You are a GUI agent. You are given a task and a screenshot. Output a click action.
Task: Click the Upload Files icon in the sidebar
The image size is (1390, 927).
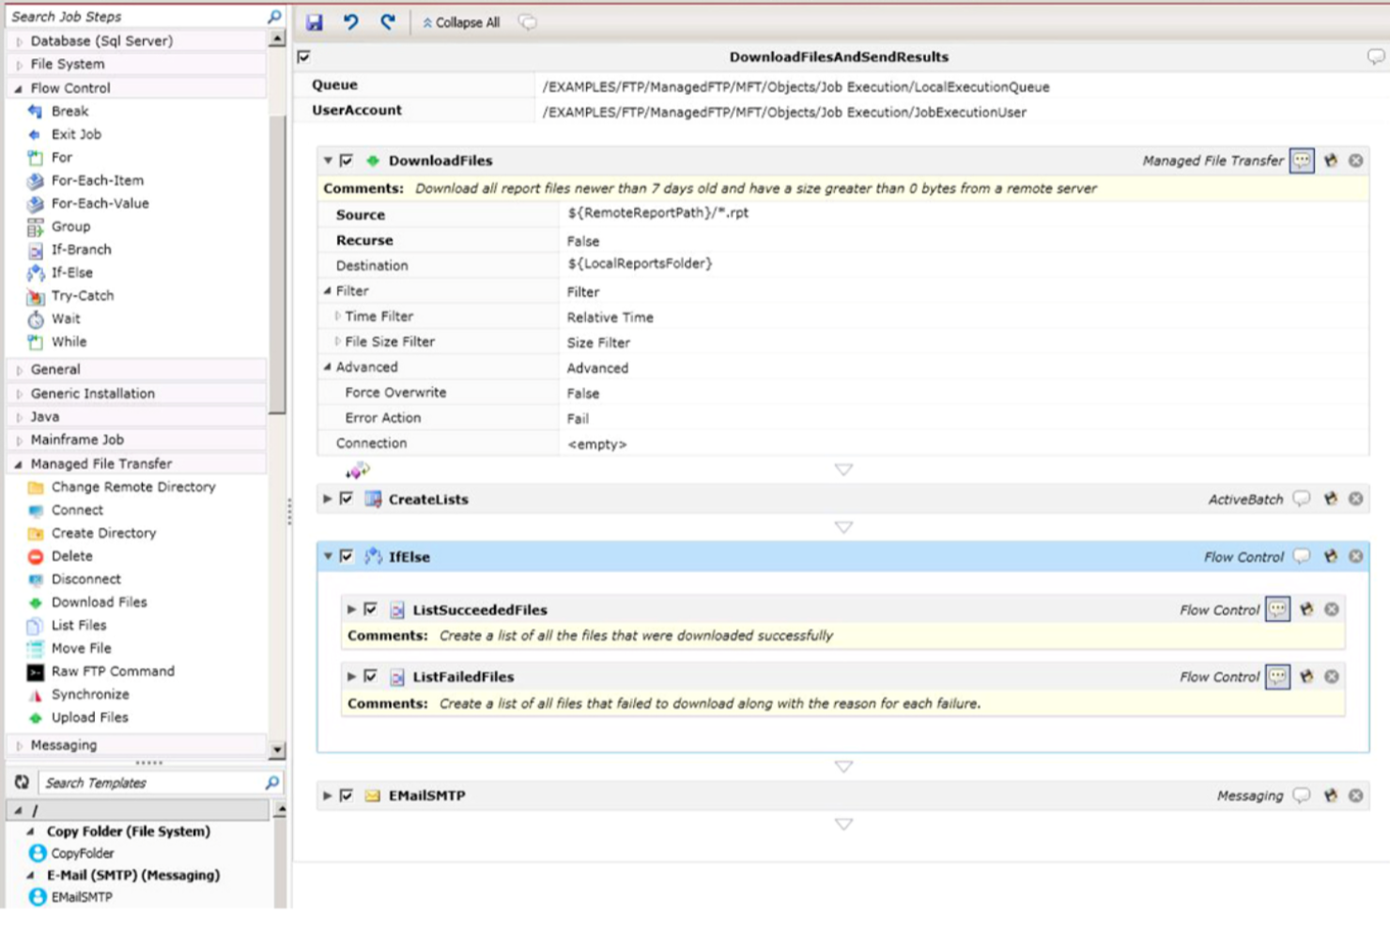[x=35, y=718]
